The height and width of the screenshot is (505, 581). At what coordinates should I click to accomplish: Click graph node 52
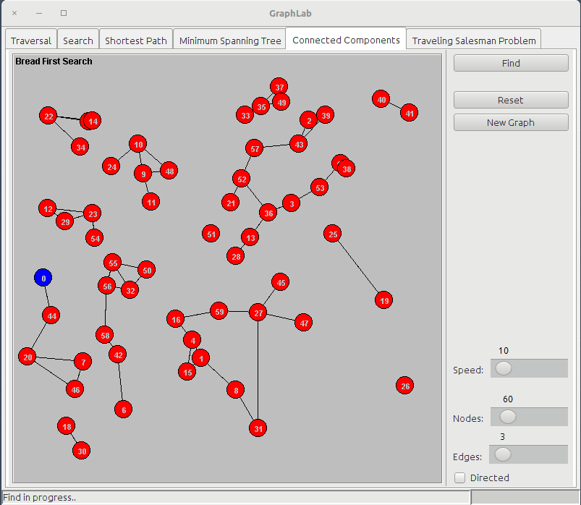point(242,179)
